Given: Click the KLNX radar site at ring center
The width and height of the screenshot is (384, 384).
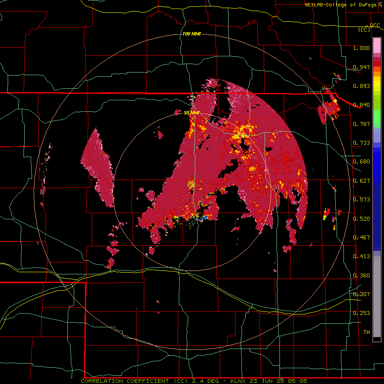Looking at the screenshot, I should tap(192, 192).
